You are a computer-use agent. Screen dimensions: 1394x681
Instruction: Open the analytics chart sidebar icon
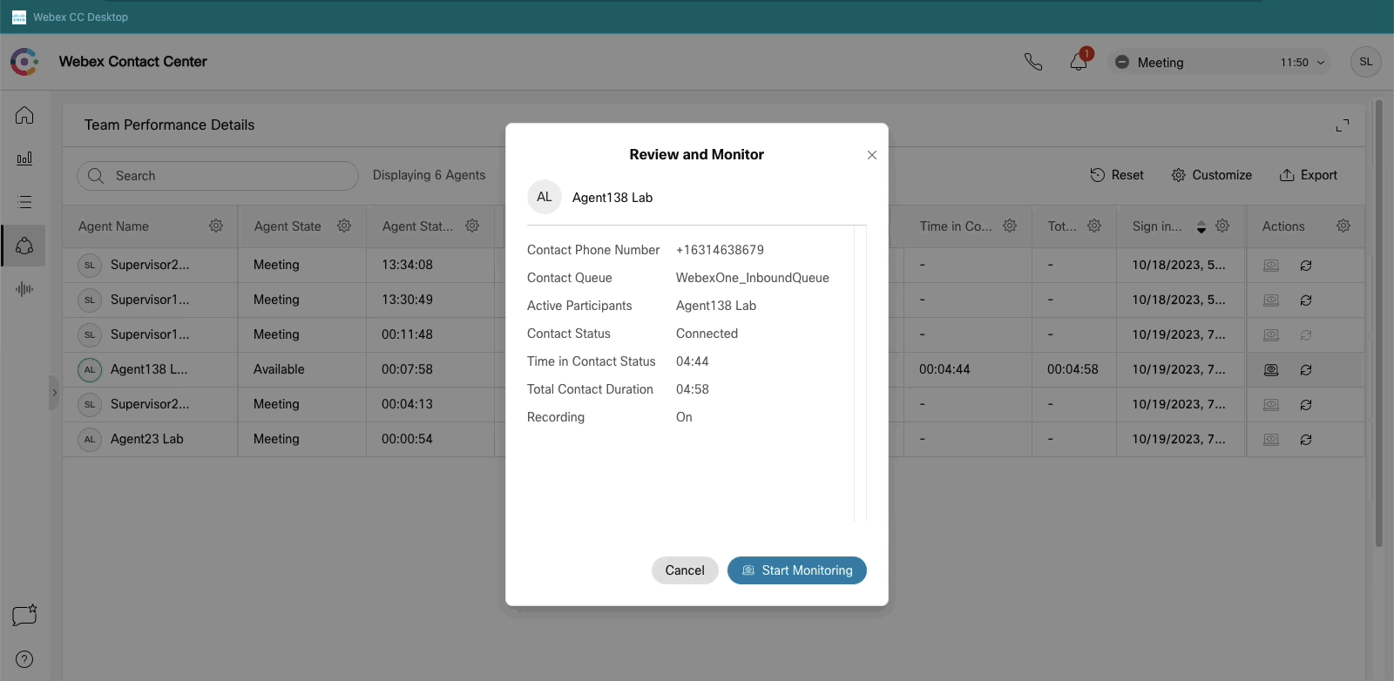pyautogui.click(x=24, y=158)
